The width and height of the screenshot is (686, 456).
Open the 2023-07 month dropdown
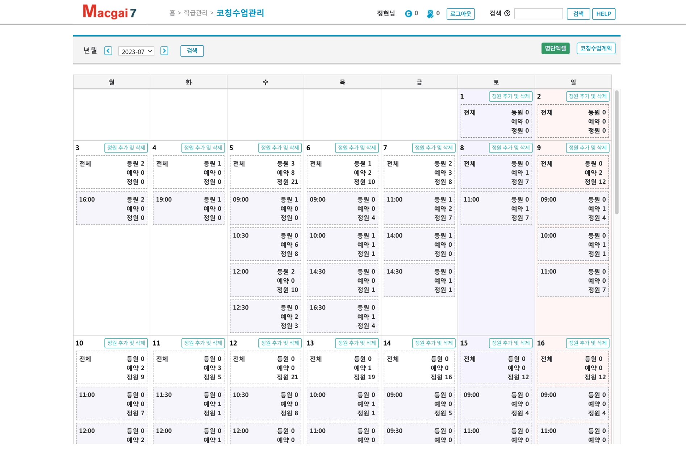tap(136, 51)
